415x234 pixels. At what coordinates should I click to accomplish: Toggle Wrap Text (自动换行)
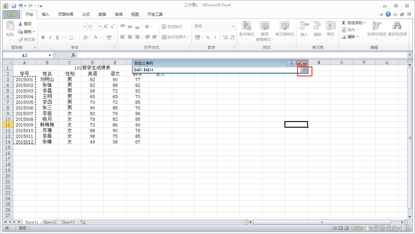[172, 27]
